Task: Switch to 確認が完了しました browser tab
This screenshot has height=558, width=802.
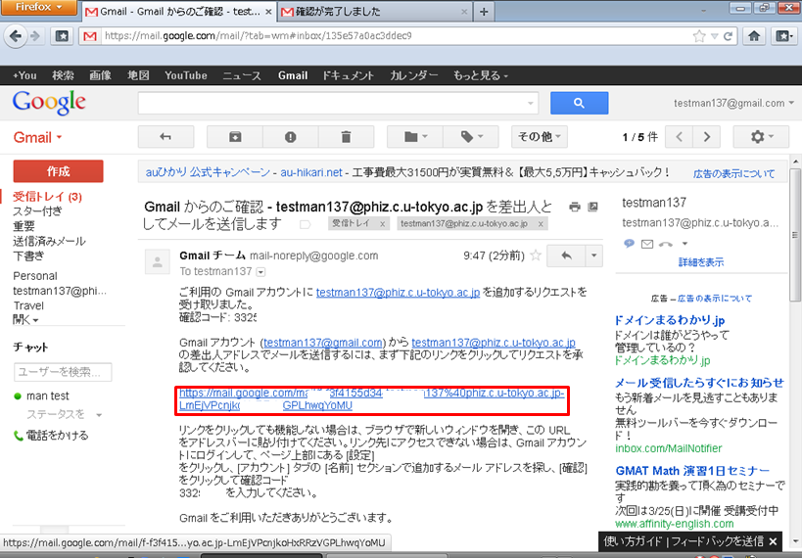Action: [x=375, y=11]
